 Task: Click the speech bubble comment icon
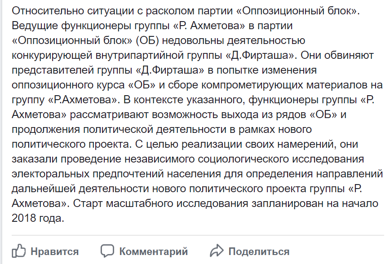coord(107,251)
